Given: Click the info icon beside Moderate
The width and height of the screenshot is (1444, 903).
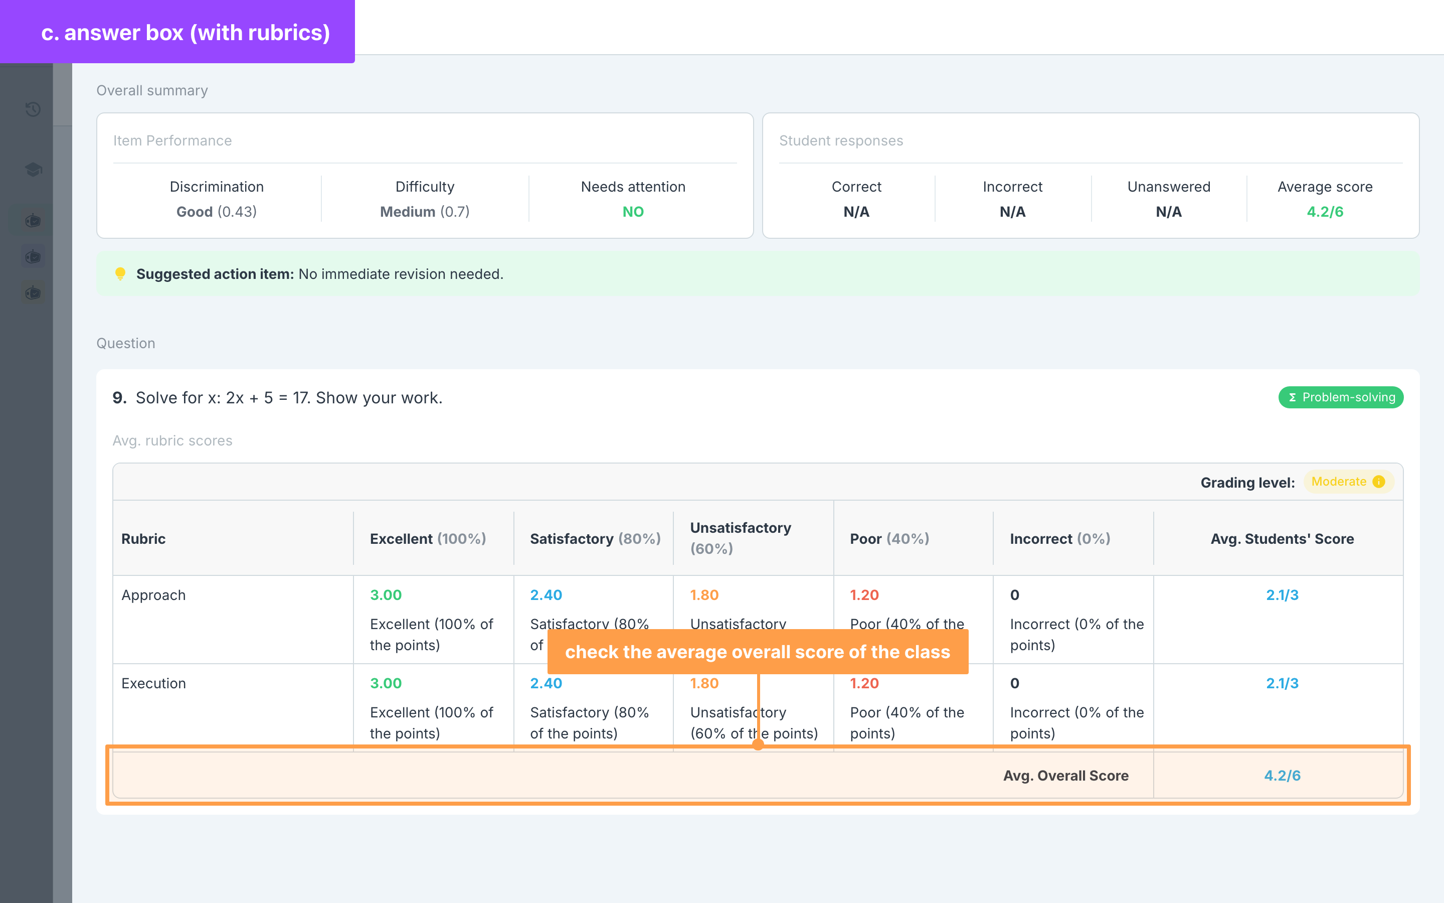Looking at the screenshot, I should [x=1379, y=482].
